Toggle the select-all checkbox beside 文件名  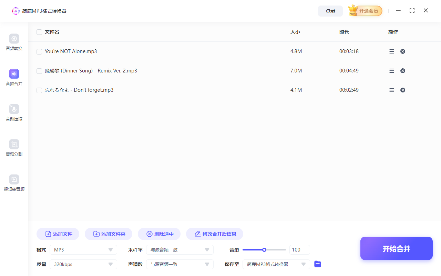click(x=39, y=32)
